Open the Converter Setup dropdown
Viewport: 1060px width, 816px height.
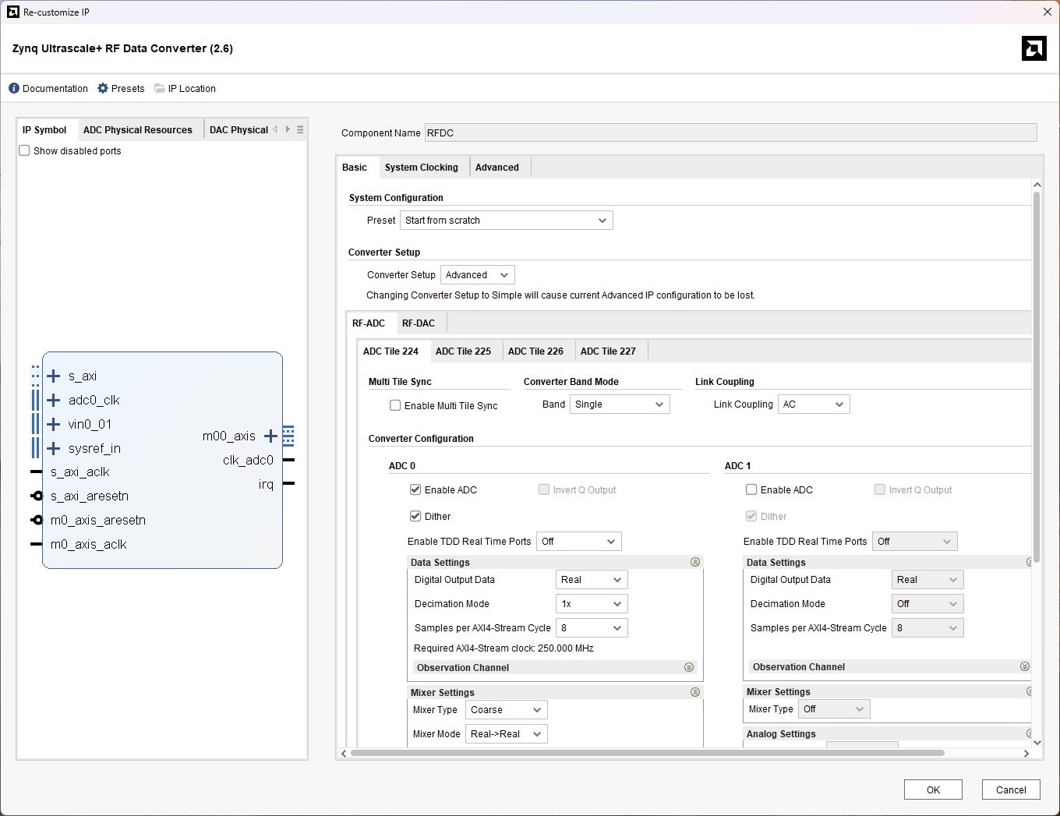pyautogui.click(x=478, y=275)
